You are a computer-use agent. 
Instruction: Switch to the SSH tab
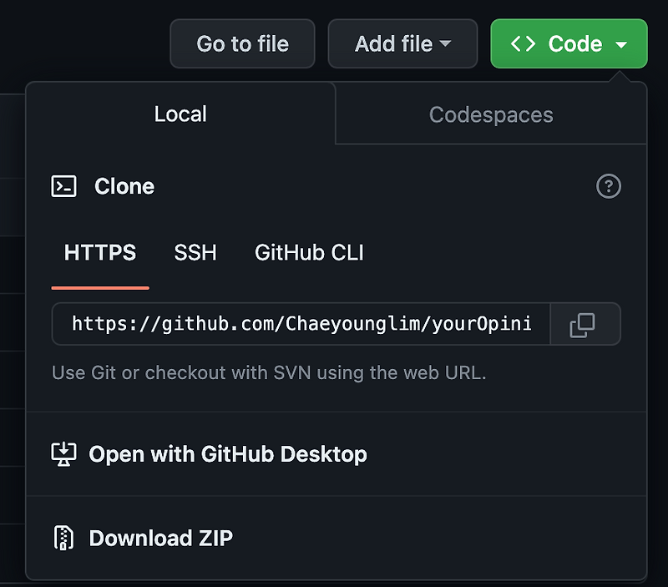point(195,253)
